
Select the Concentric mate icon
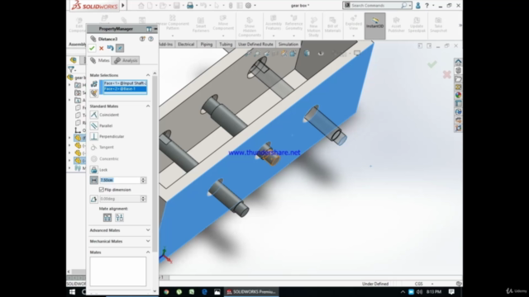click(x=94, y=158)
